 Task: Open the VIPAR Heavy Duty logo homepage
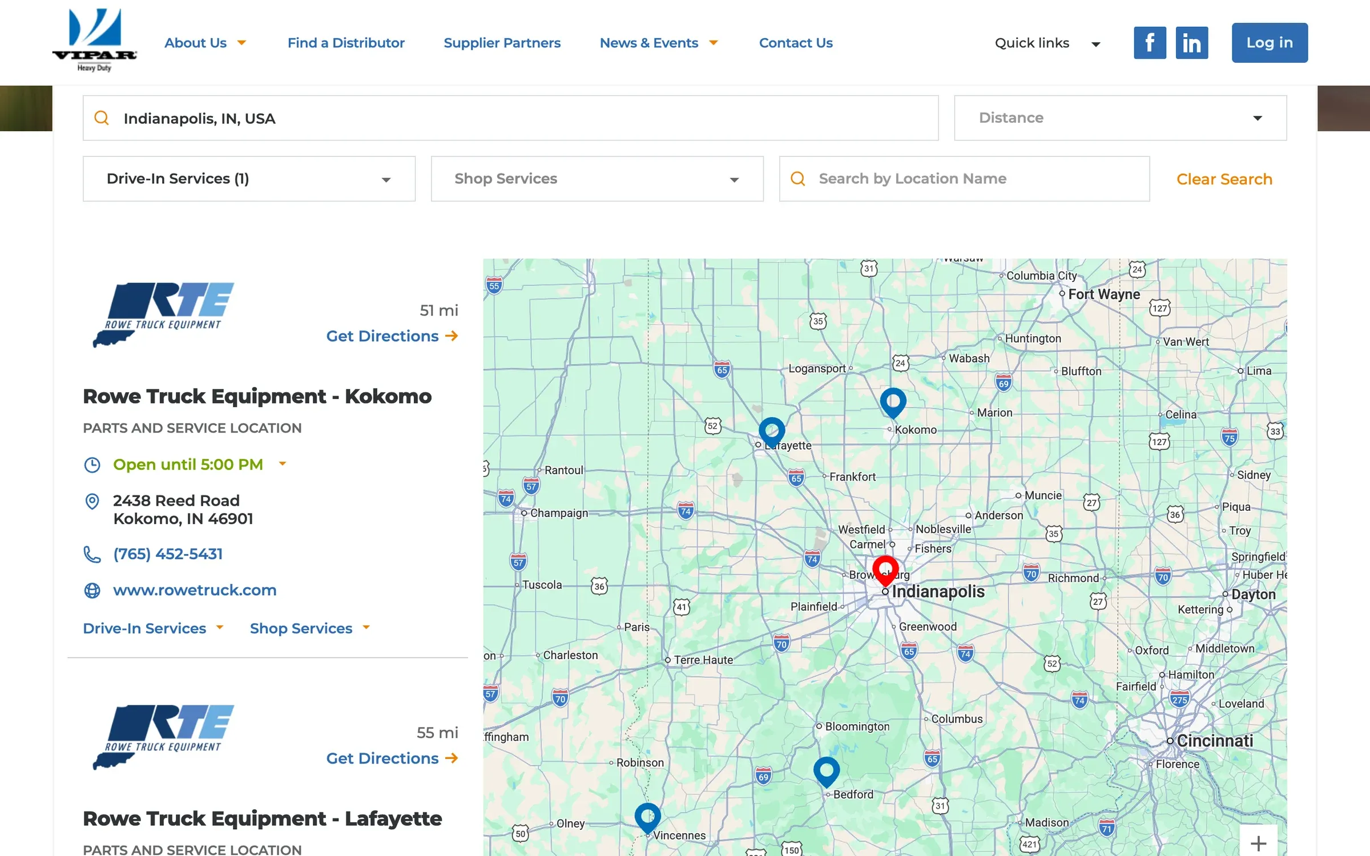pyautogui.click(x=94, y=40)
